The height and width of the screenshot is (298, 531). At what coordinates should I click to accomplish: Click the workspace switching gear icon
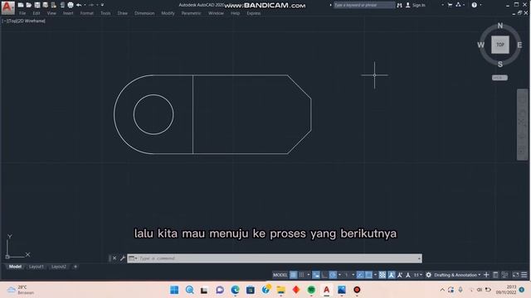(428, 275)
